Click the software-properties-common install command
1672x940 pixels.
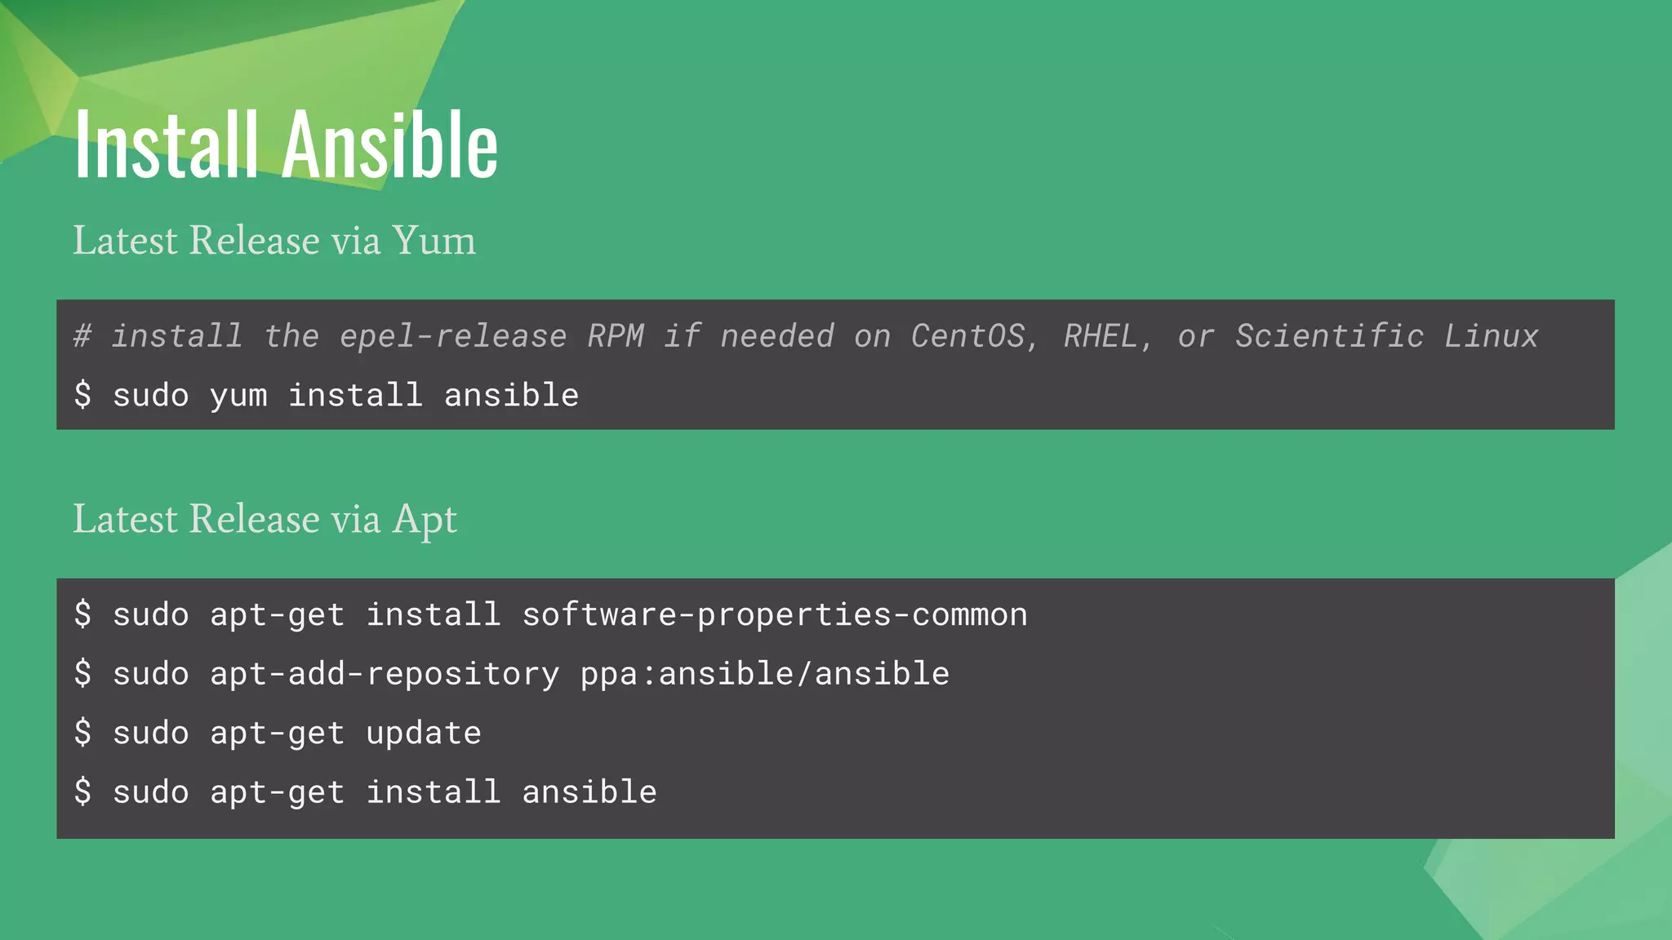[x=551, y=614]
